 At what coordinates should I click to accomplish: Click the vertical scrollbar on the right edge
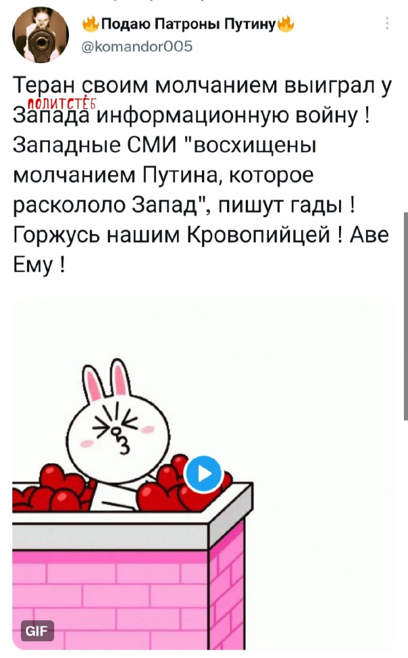coord(405,316)
